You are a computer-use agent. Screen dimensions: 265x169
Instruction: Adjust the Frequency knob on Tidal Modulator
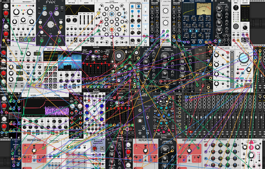point(17,12)
